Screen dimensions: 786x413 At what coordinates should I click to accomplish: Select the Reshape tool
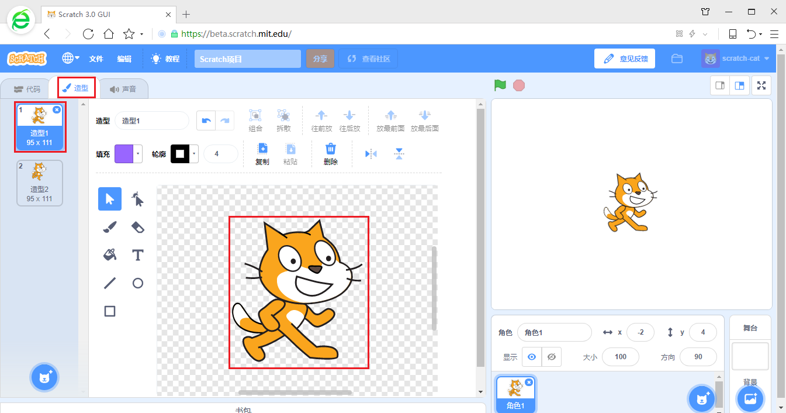[138, 199]
